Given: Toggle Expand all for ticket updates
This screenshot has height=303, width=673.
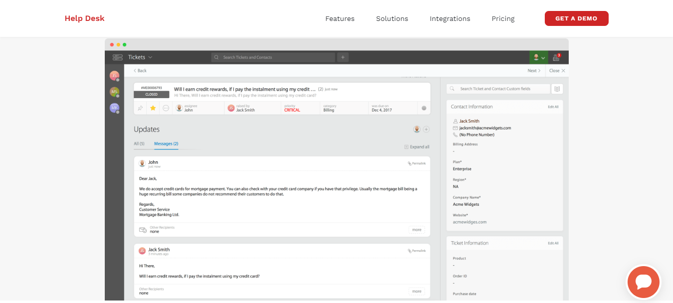Looking at the screenshot, I should pyautogui.click(x=417, y=147).
